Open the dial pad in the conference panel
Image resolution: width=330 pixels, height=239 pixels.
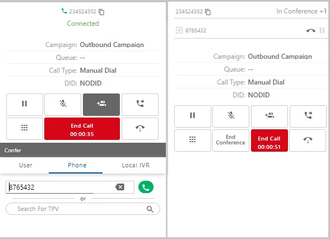(x=193, y=140)
